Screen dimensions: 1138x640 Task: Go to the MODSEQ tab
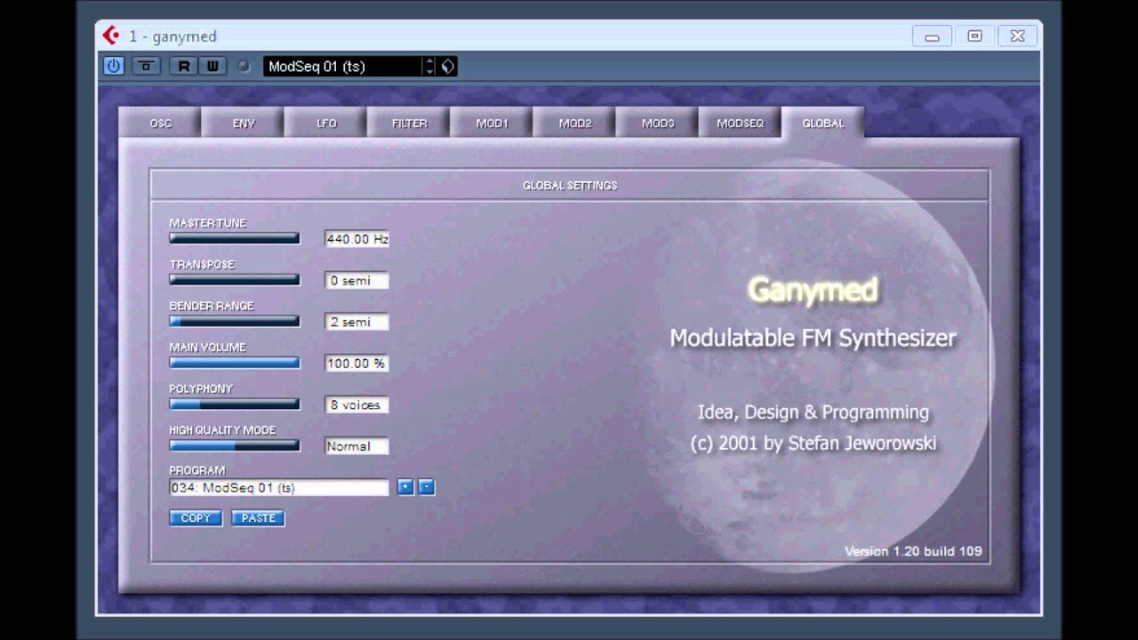pos(741,124)
